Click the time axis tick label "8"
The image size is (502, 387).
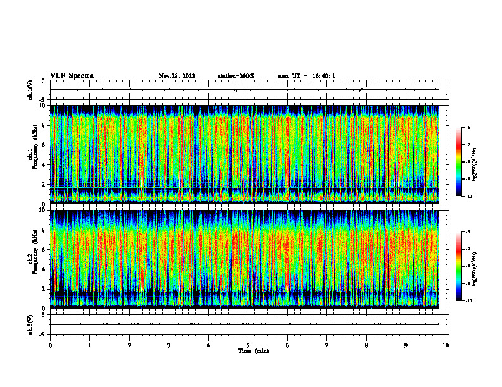pos(366,345)
